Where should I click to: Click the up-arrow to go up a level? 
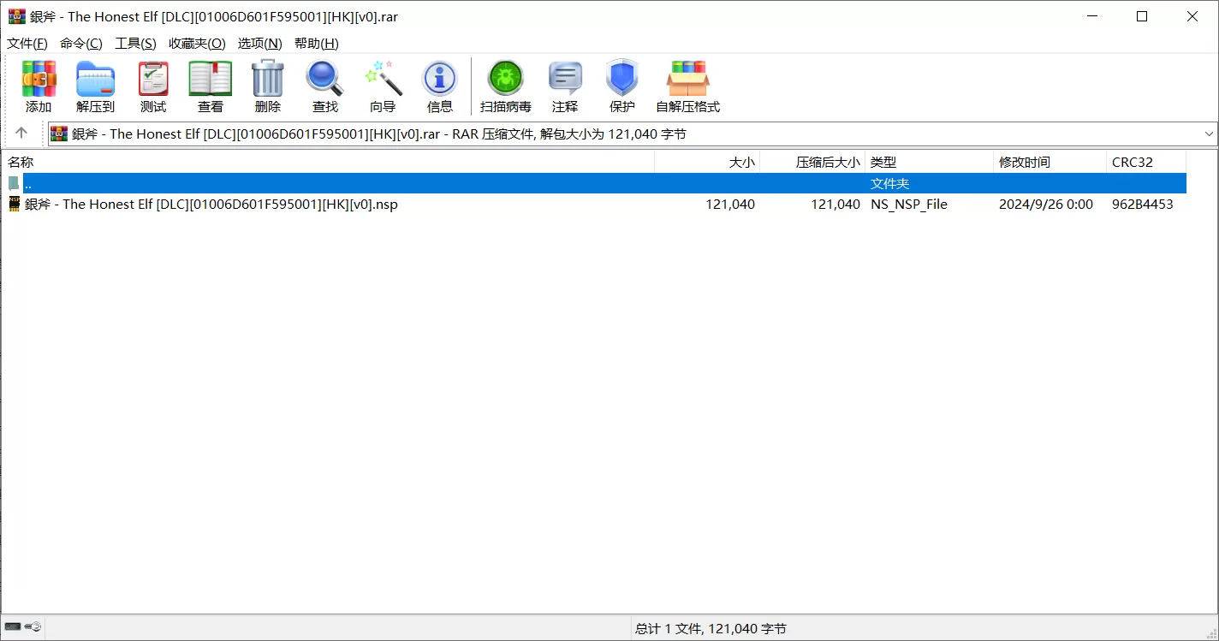click(x=22, y=134)
